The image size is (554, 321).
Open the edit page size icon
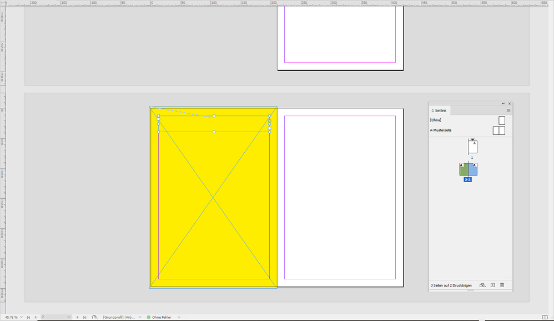point(482,285)
